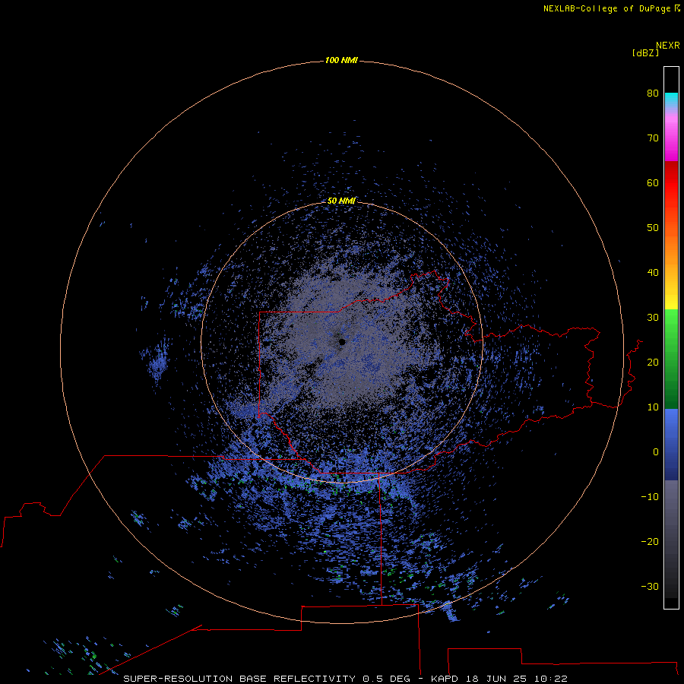
Task: Click the NEXR label above the color scale
Action: click(668, 46)
